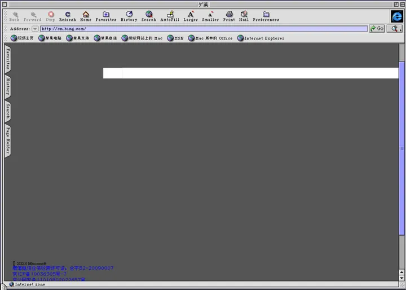Go to the Home page icon

pyautogui.click(x=86, y=14)
